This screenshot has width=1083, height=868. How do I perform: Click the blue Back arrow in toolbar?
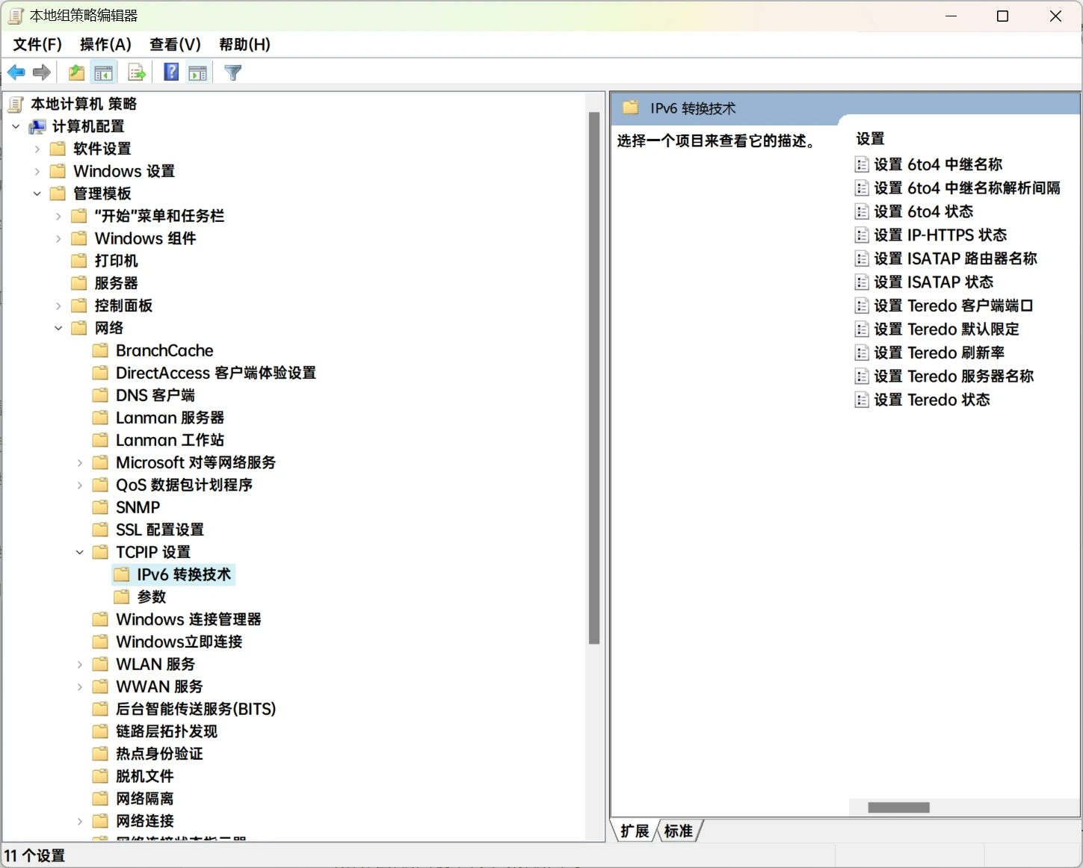(16, 72)
